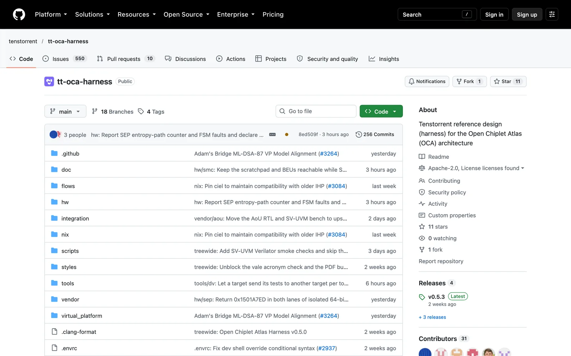Click the Sign in button
The image size is (571, 356).
click(494, 15)
